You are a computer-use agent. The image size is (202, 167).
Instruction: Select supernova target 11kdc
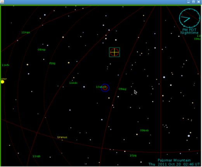73,83
